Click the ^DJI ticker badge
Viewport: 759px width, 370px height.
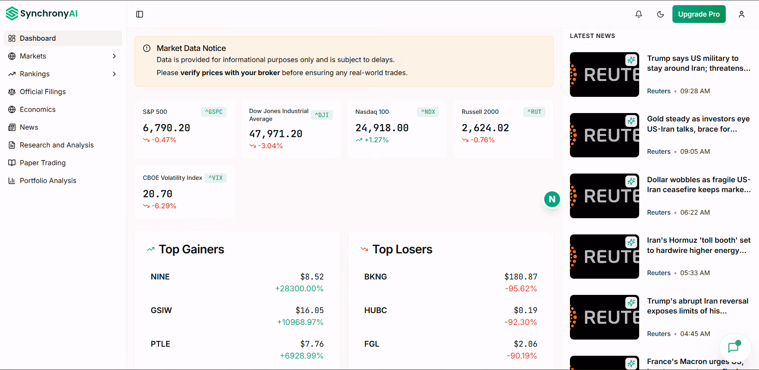click(x=322, y=115)
